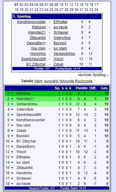Viewport: 116px width, 192px height.
Task: Jump to matchday 17
Action: (96, 5)
